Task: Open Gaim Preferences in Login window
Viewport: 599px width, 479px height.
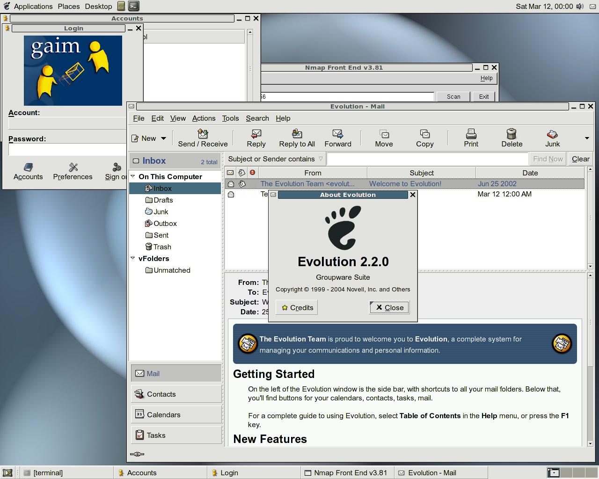Action: pyautogui.click(x=73, y=171)
